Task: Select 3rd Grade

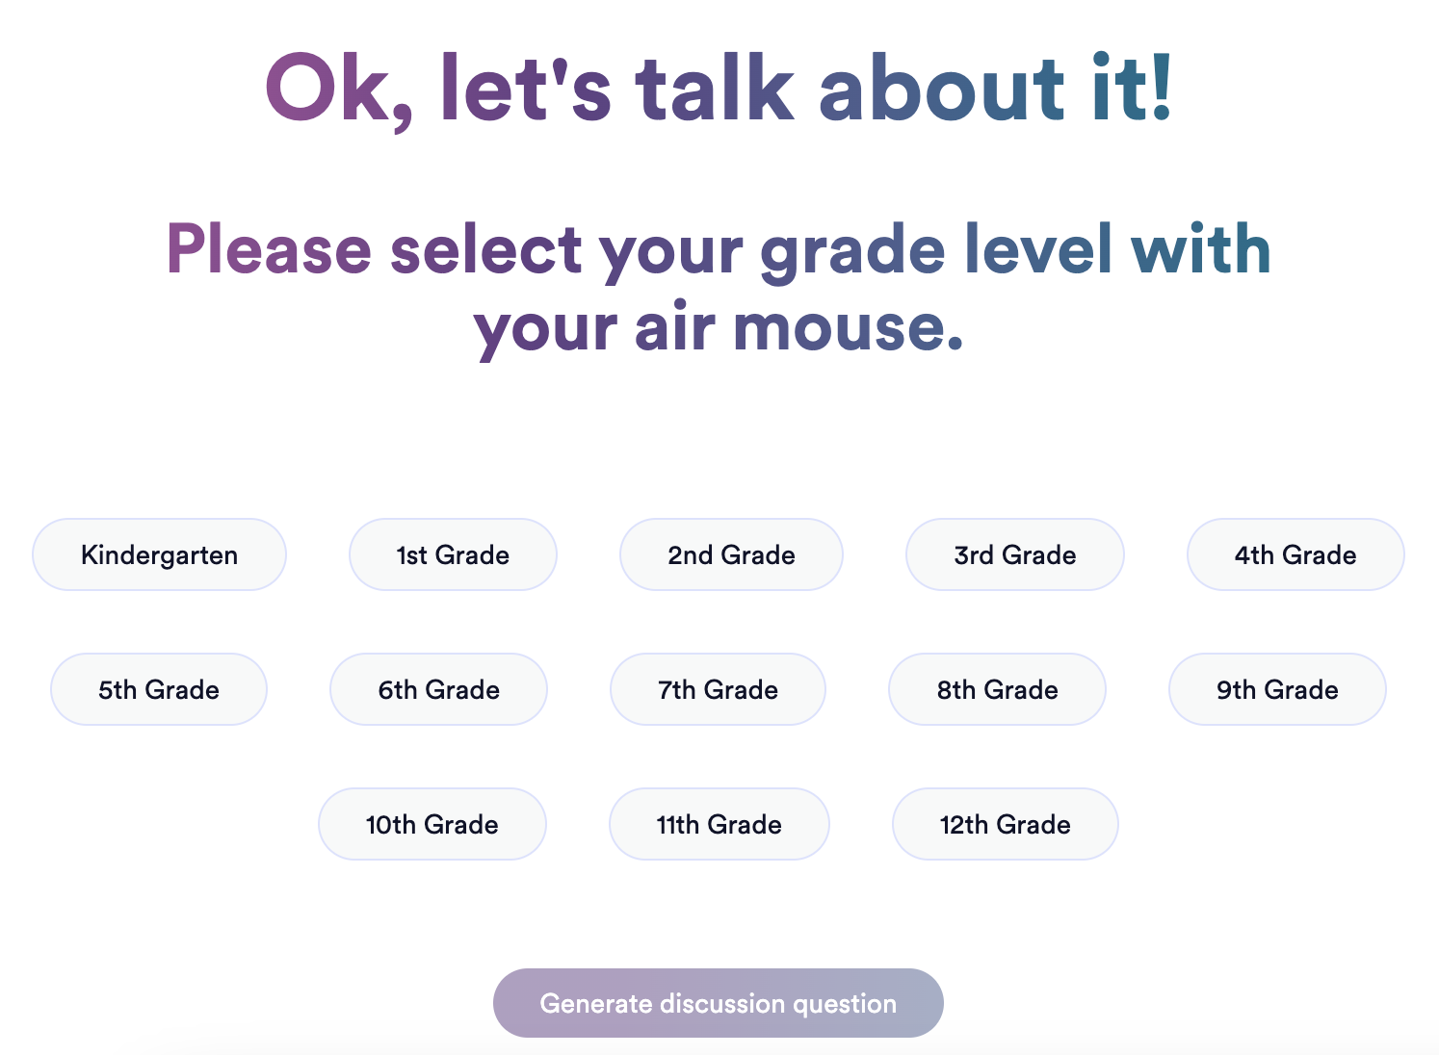Action: [x=1014, y=554]
